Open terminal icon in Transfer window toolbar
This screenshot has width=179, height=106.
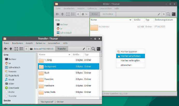(x=98, y=49)
